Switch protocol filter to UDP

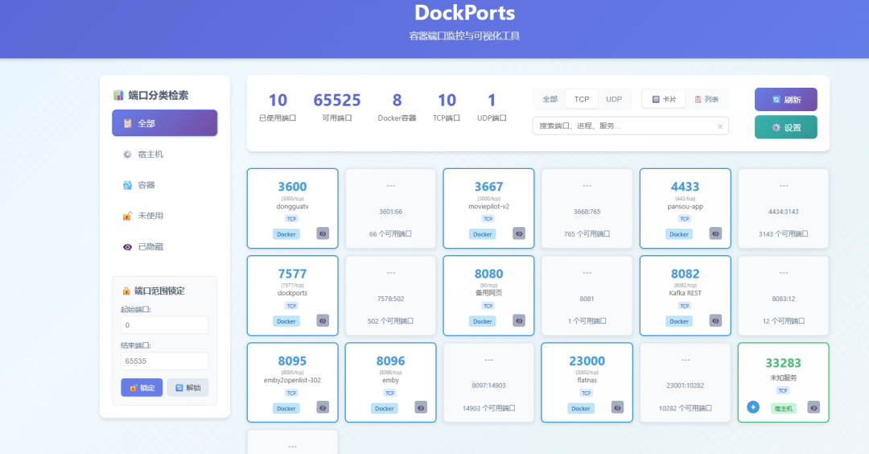tap(614, 99)
